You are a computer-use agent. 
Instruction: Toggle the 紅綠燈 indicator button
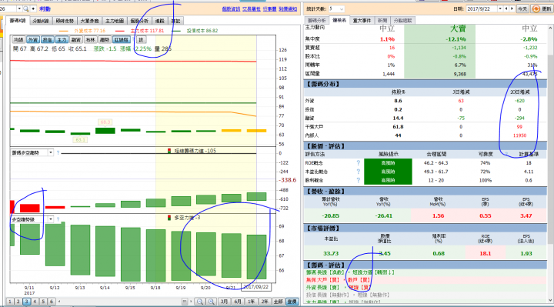[x=122, y=40]
